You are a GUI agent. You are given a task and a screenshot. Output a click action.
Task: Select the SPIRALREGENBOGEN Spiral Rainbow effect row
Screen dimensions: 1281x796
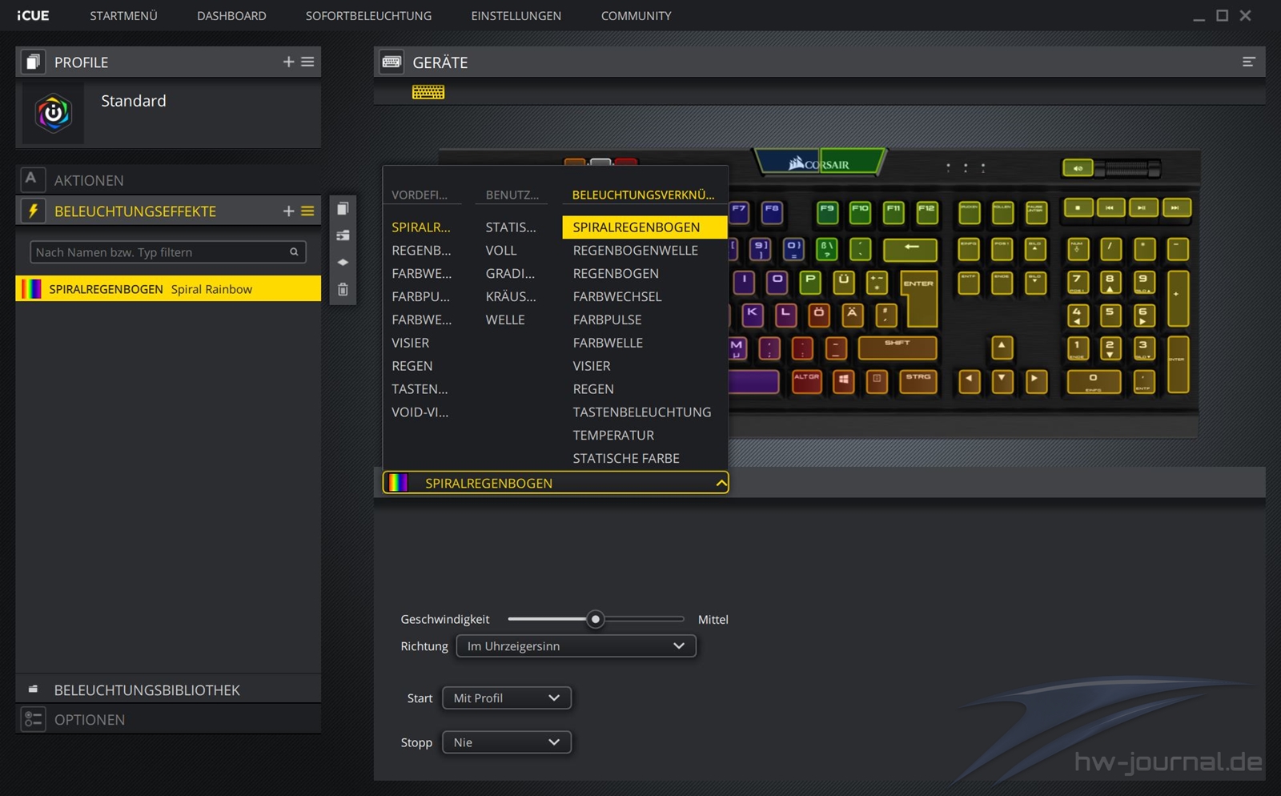pyautogui.click(x=168, y=289)
